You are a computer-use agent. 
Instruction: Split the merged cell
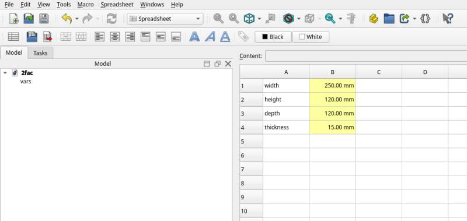[x=81, y=37]
